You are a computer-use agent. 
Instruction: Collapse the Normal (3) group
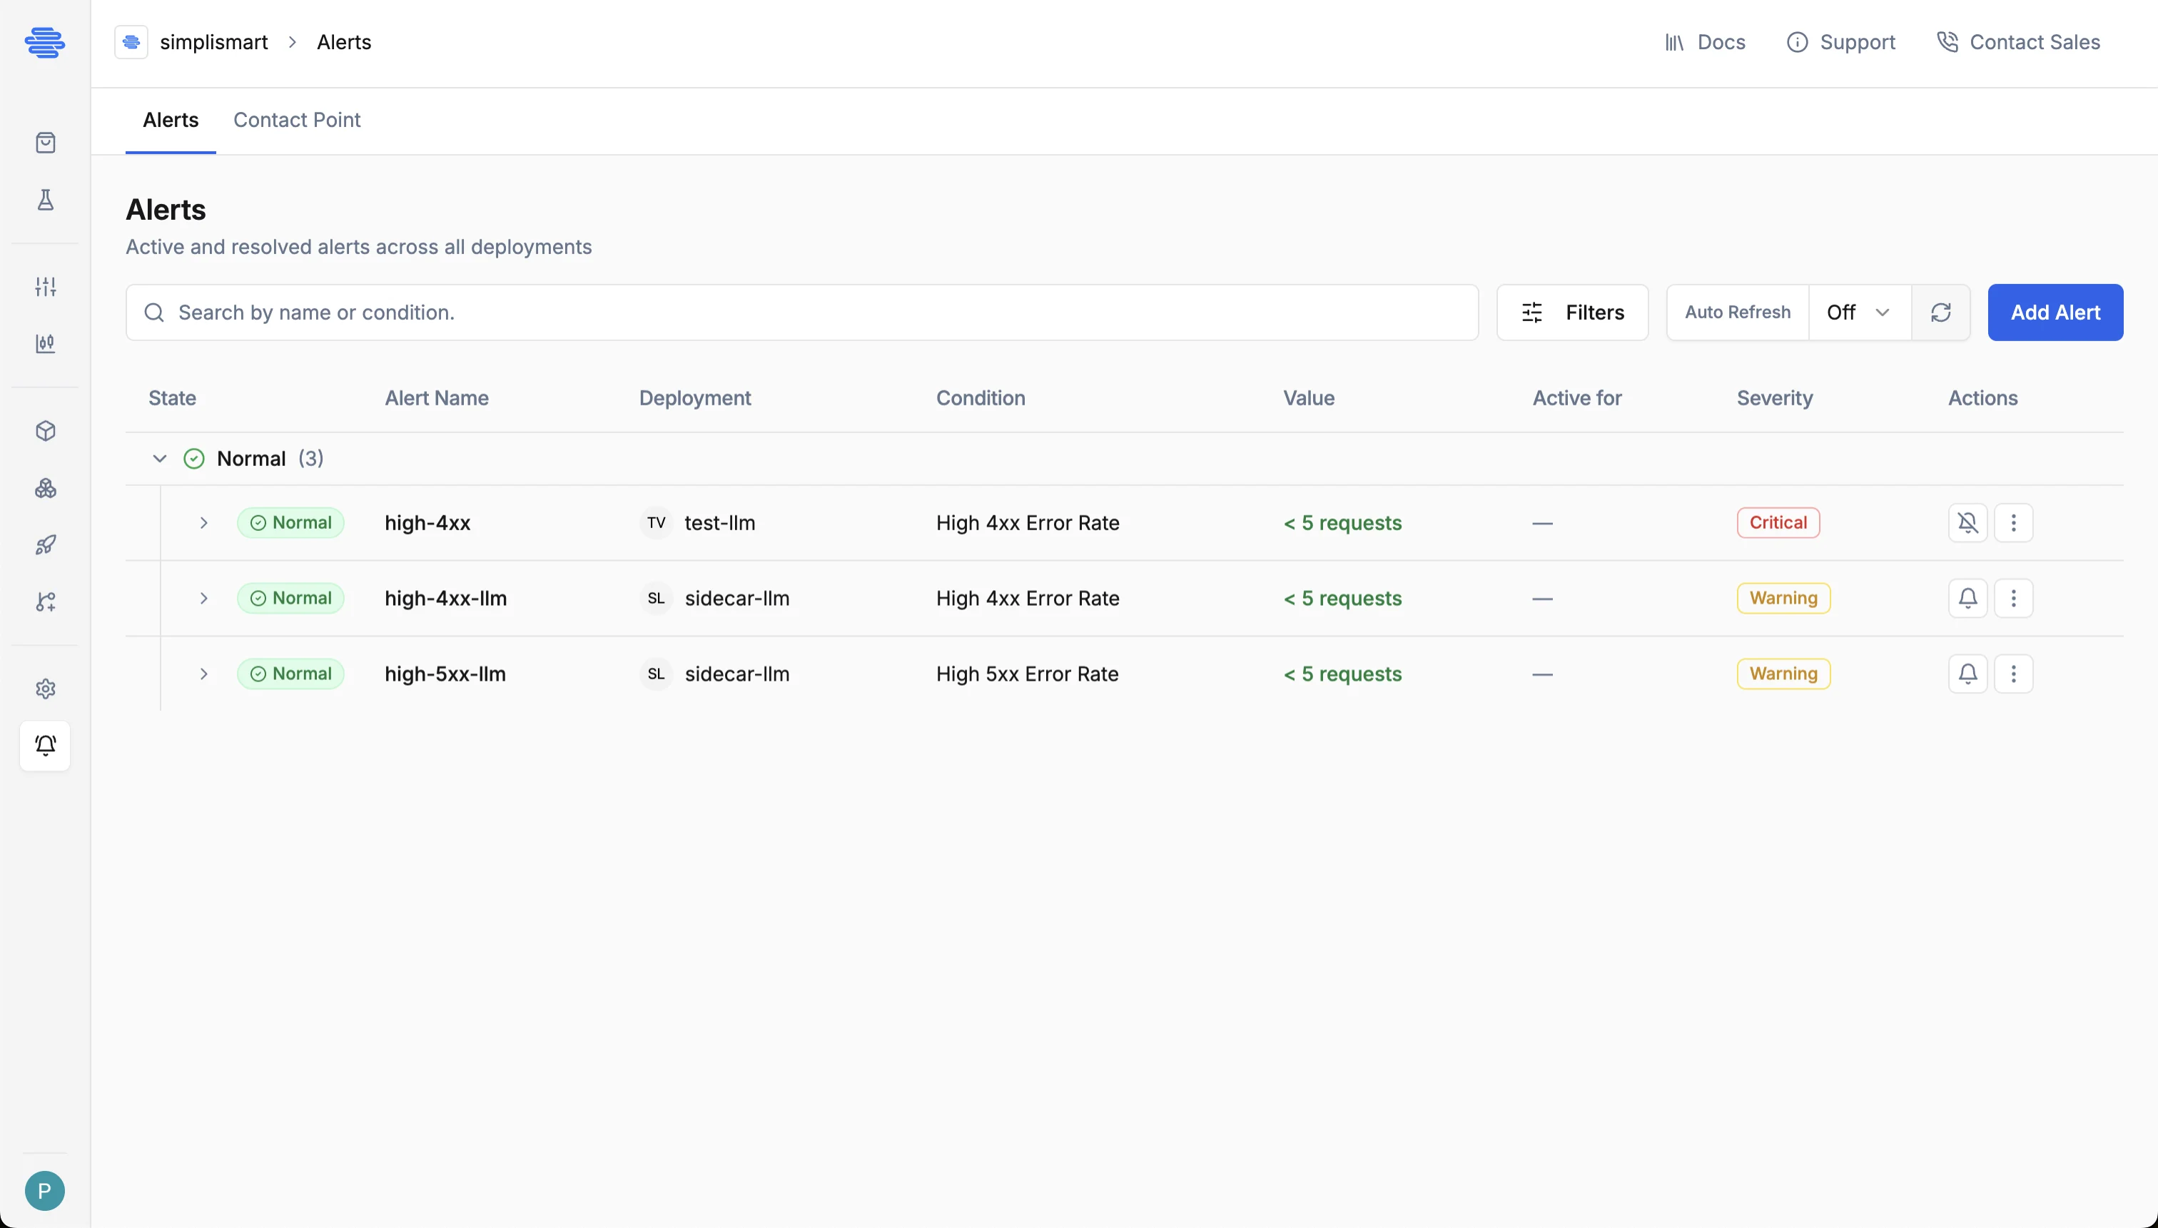[x=159, y=459]
